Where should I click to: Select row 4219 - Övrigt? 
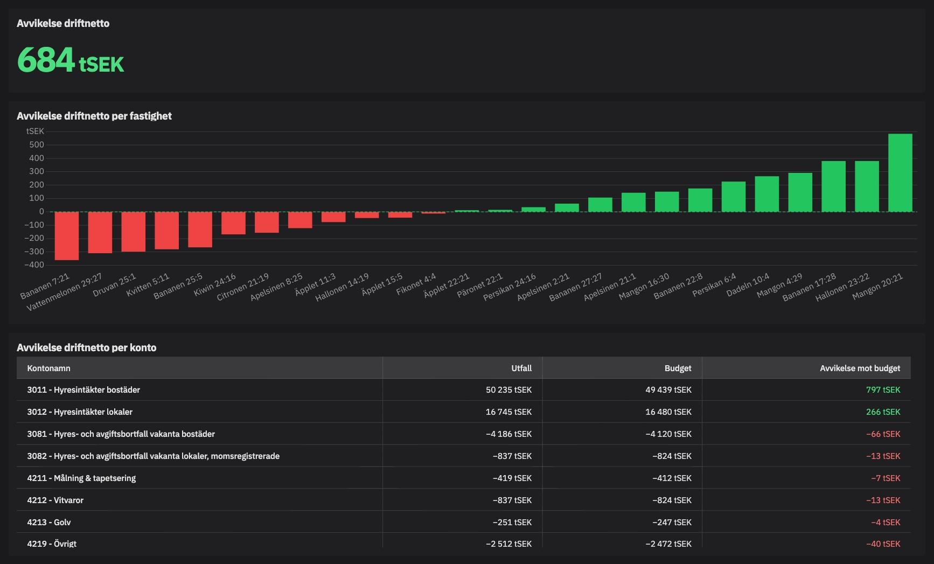(464, 541)
